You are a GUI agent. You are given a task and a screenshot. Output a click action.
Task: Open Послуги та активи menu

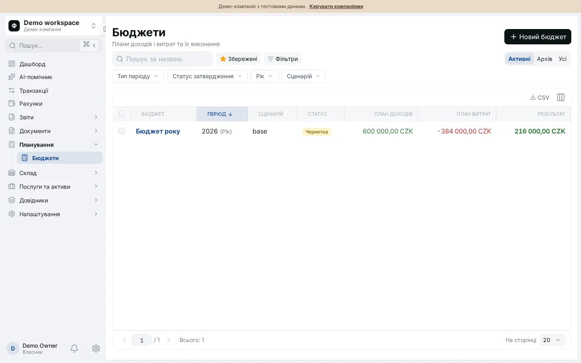(x=54, y=186)
